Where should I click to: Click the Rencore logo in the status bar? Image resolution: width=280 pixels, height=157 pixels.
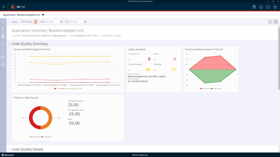pyautogui.click(x=8, y=155)
